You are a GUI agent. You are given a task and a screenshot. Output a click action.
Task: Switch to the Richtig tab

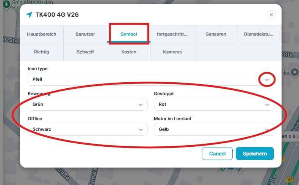tap(42, 52)
